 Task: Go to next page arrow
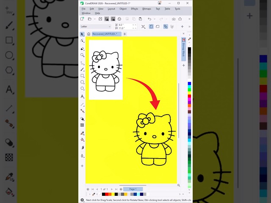tap(112, 189)
